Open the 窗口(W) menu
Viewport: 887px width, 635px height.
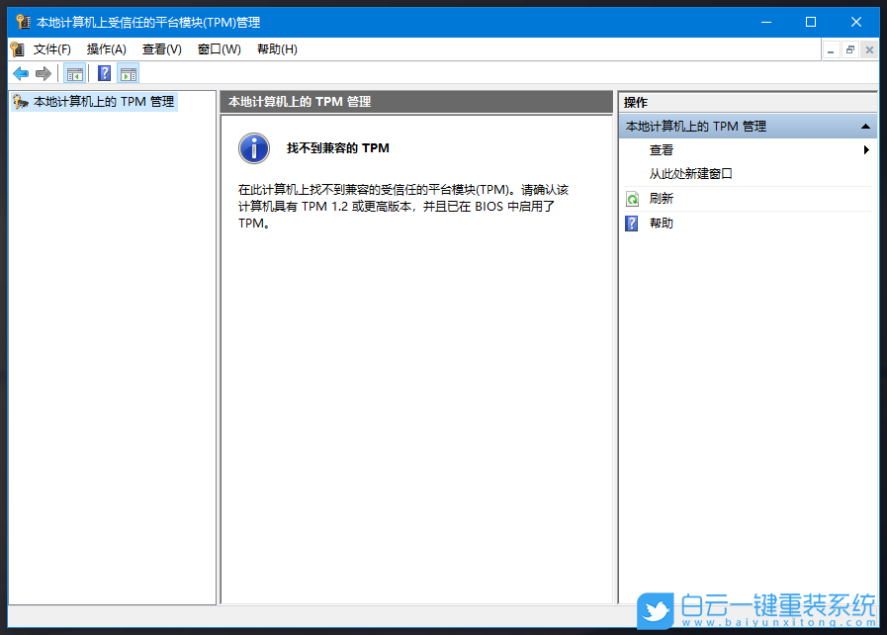(218, 48)
